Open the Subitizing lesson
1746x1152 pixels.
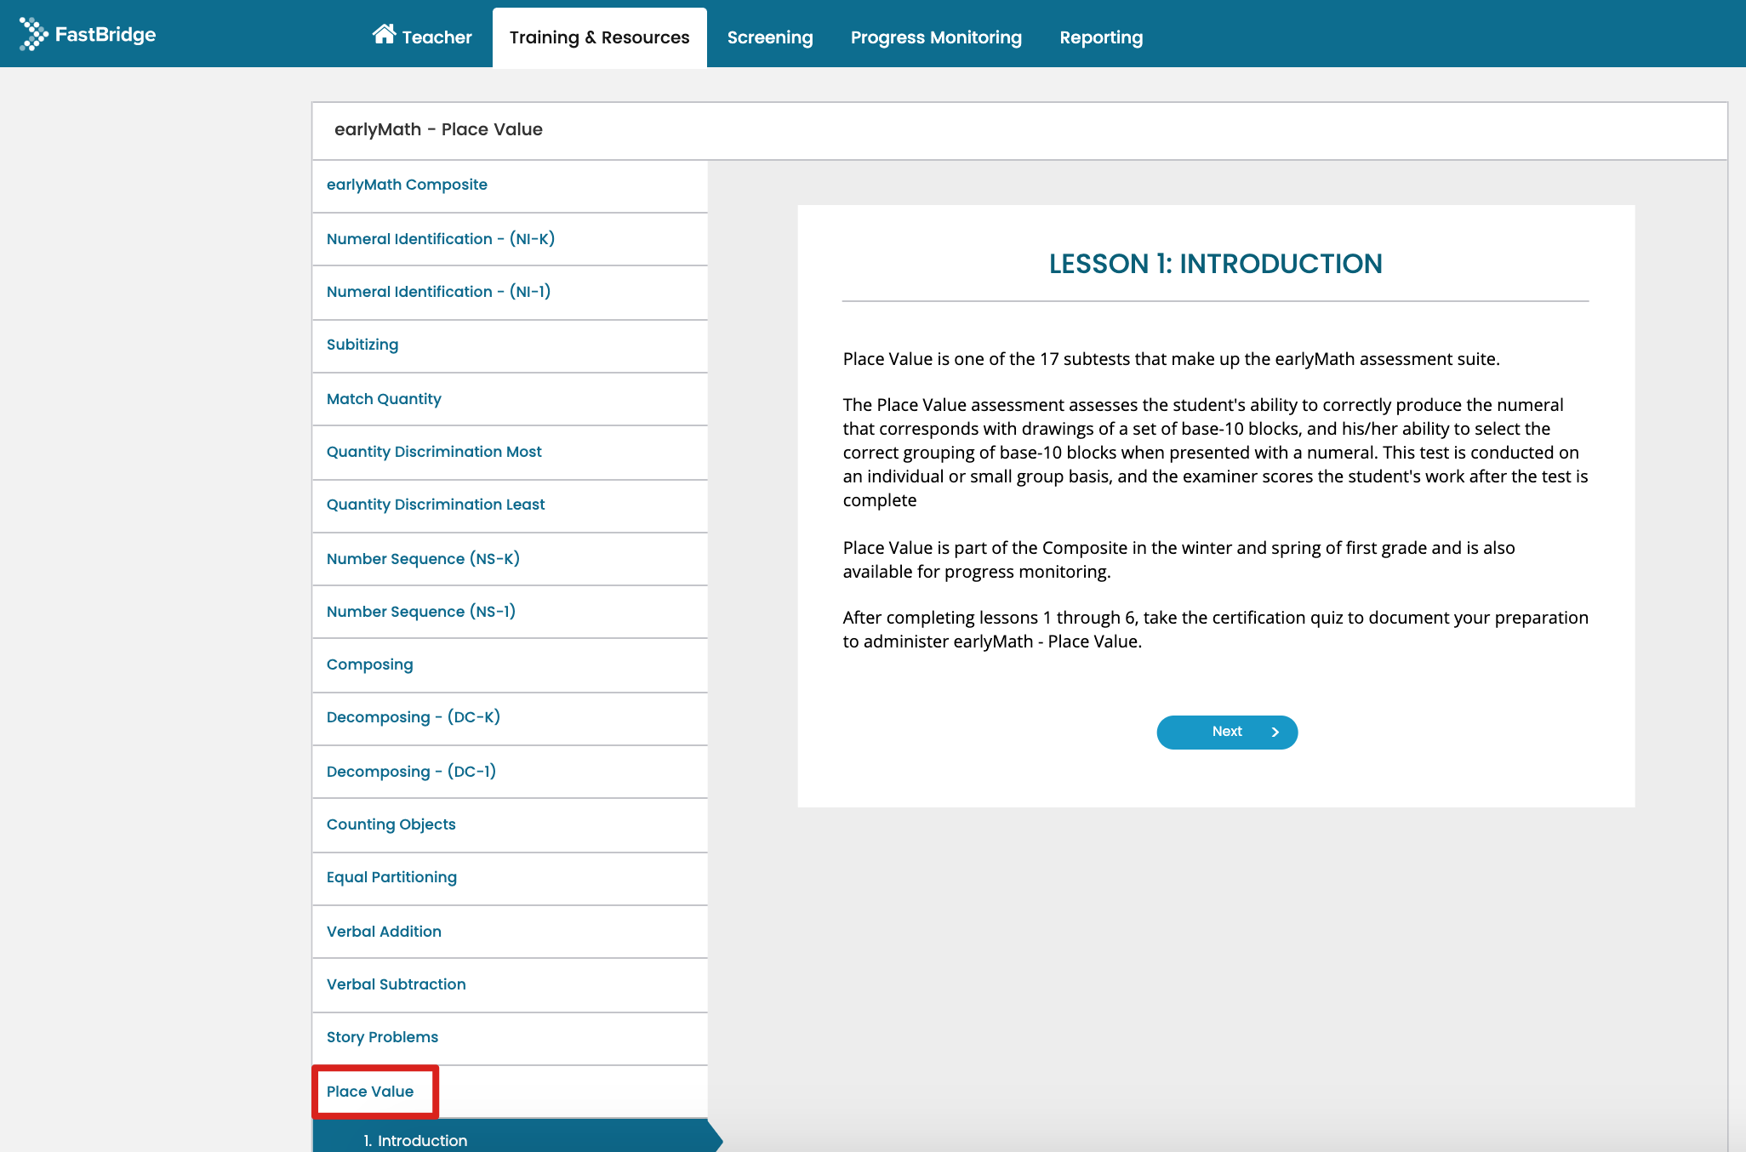click(x=510, y=345)
